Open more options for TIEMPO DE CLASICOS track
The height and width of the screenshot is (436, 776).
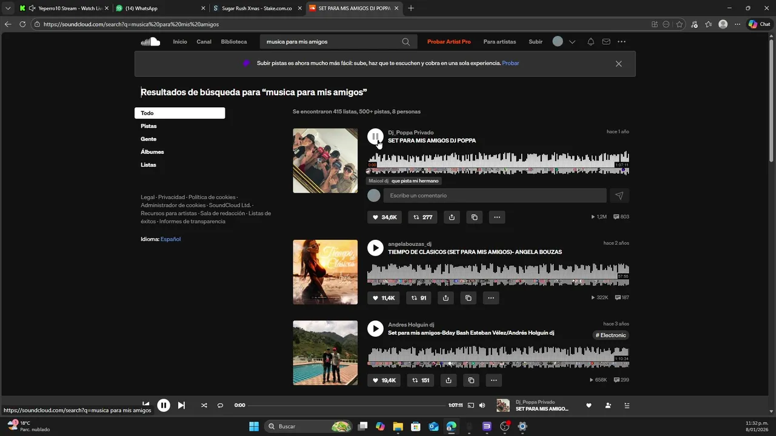point(491,298)
